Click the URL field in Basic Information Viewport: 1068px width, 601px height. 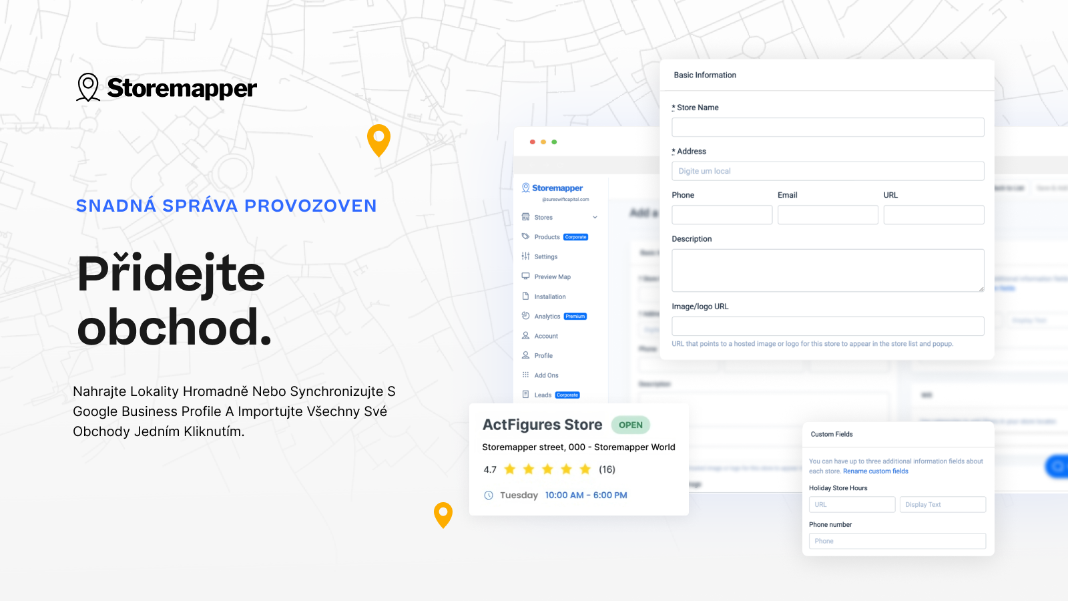[x=934, y=215]
